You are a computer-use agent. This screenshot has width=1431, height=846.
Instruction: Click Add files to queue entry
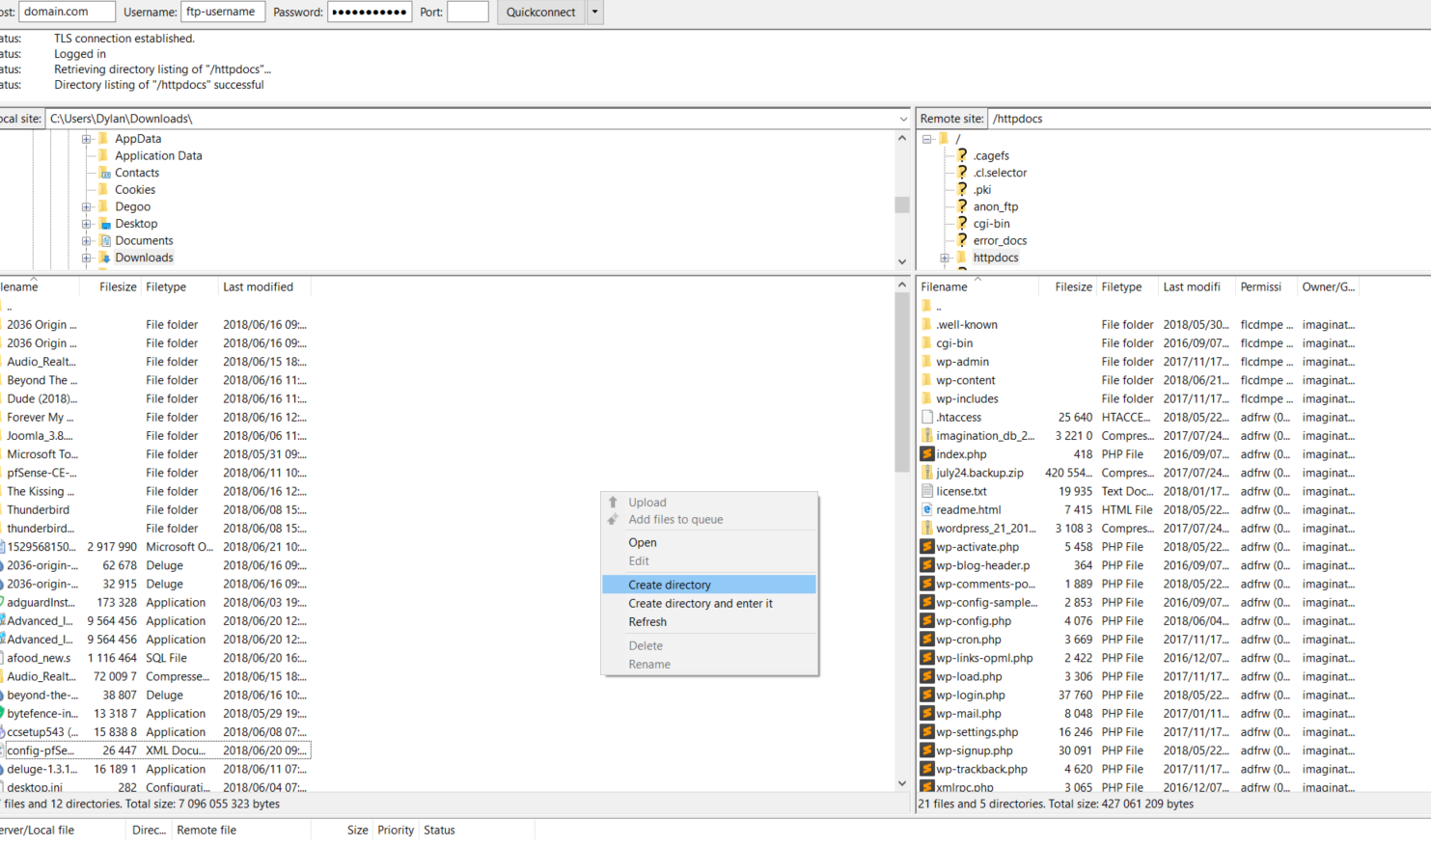click(x=709, y=520)
